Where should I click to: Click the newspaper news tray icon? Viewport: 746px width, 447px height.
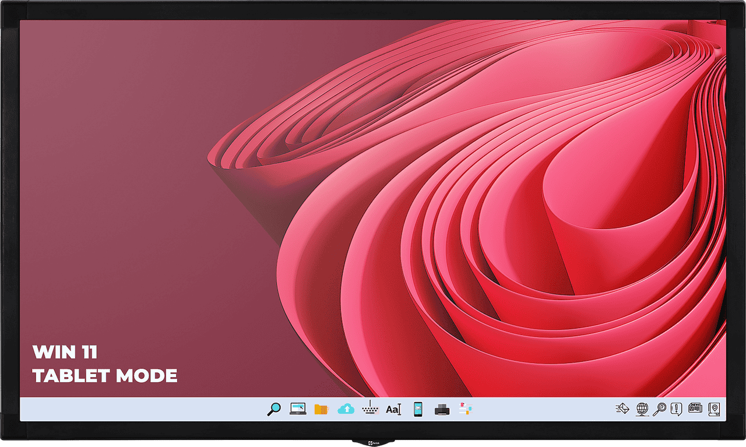[695, 409]
